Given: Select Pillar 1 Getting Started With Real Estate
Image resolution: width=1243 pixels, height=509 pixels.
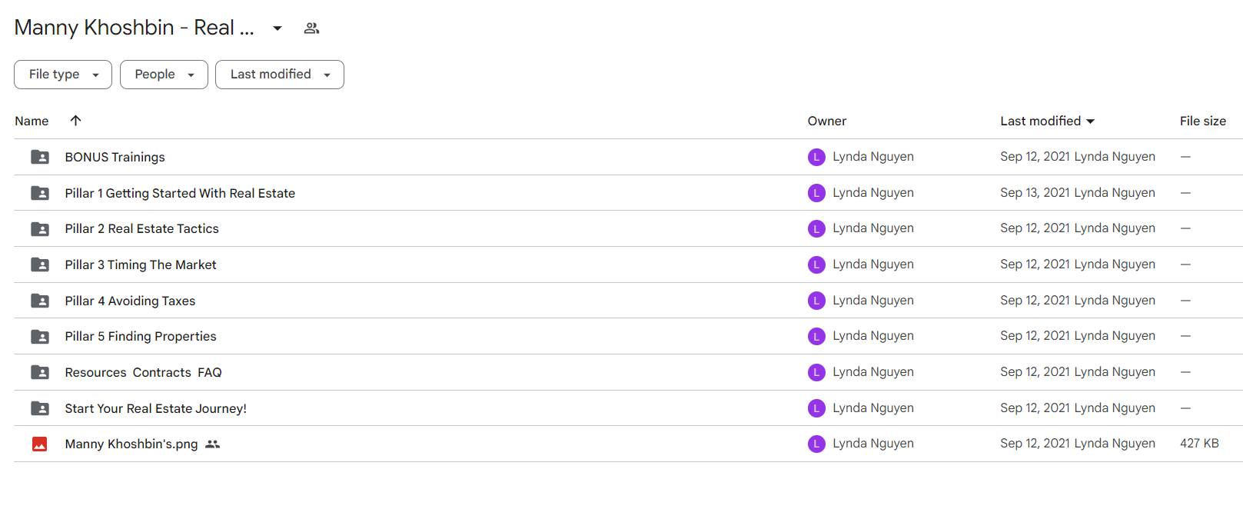Looking at the screenshot, I should [x=180, y=193].
